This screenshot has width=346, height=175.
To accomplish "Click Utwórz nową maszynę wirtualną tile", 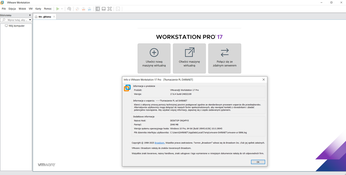I will pos(154,58).
